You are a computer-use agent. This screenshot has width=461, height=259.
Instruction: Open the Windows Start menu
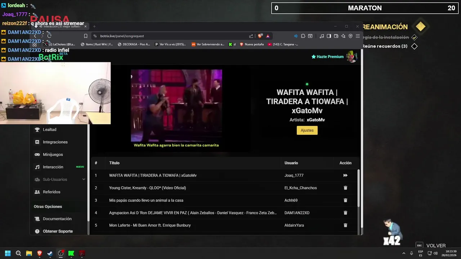point(8,253)
